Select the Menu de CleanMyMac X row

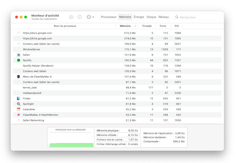[x=117, y=77]
